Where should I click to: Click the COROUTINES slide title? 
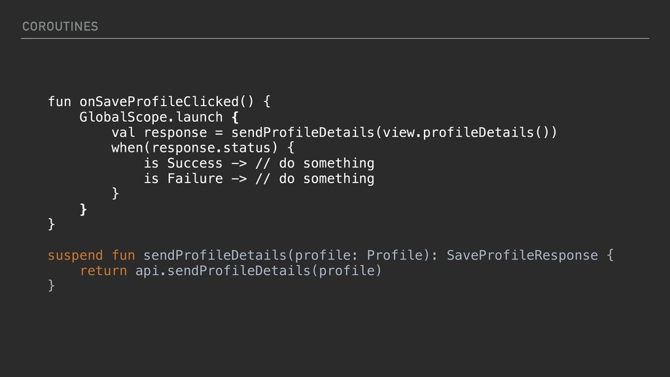click(x=60, y=26)
